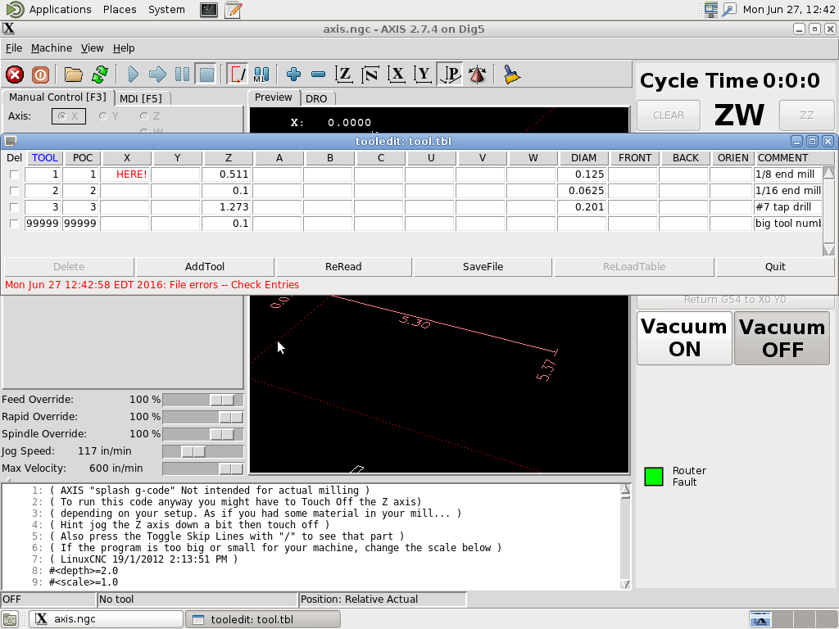Open the View menu

(x=92, y=48)
